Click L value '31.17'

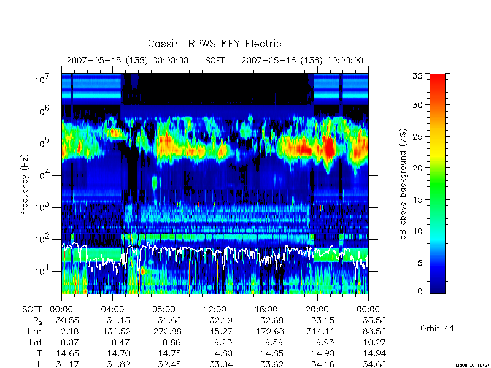click(68, 364)
